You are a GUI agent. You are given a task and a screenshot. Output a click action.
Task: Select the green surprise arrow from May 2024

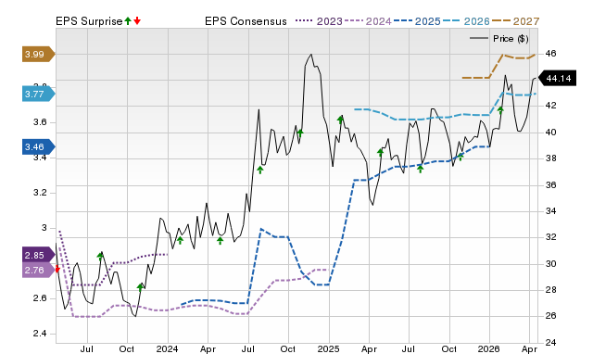click(x=221, y=240)
